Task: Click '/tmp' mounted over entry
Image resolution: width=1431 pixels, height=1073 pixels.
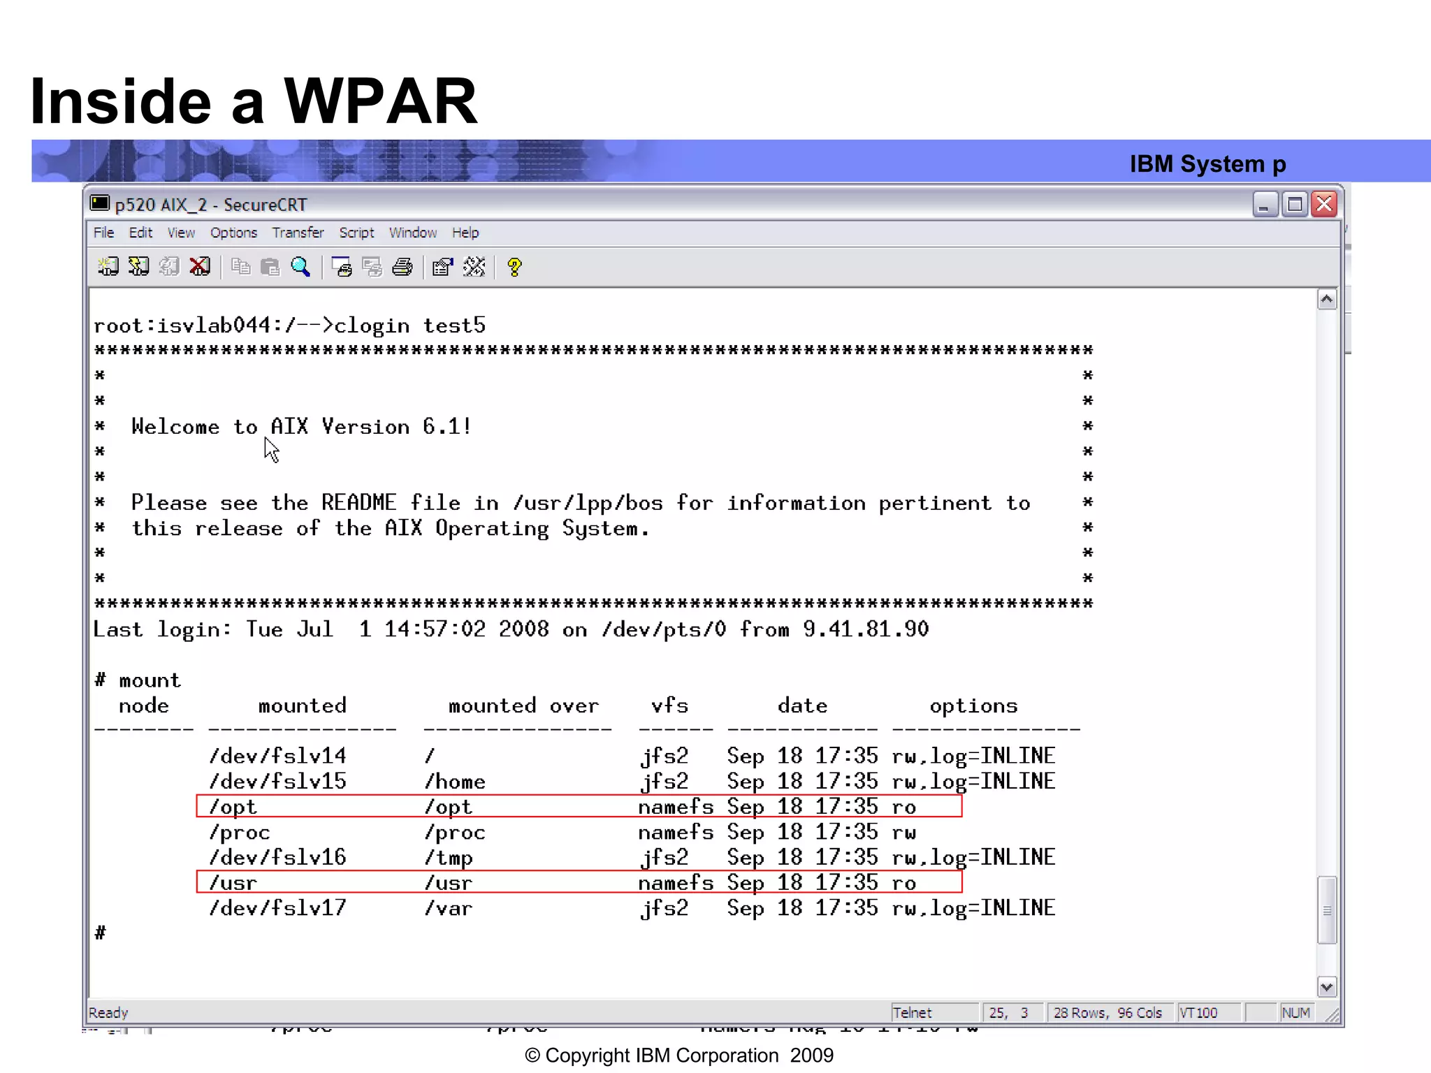Action: coord(449,858)
